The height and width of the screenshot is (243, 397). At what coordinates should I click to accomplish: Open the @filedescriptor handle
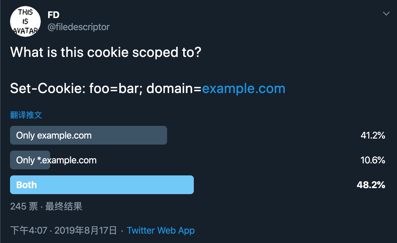click(x=79, y=27)
